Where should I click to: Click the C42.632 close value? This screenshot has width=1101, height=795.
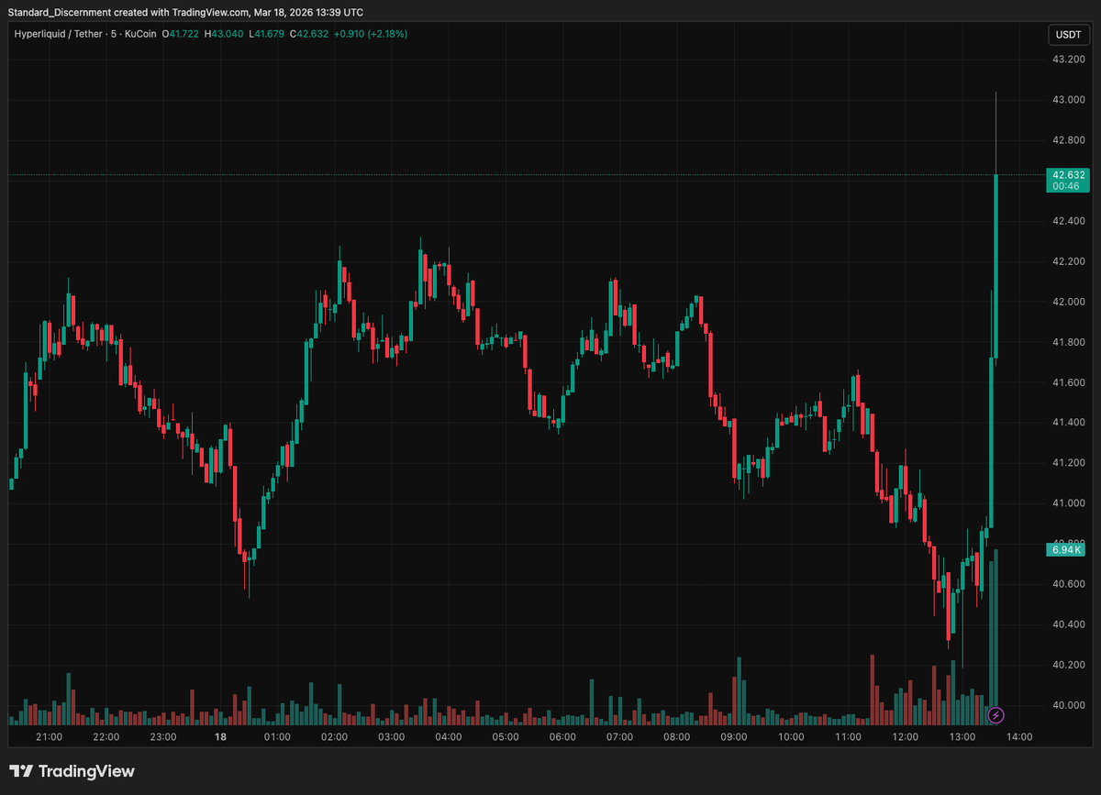(x=308, y=34)
